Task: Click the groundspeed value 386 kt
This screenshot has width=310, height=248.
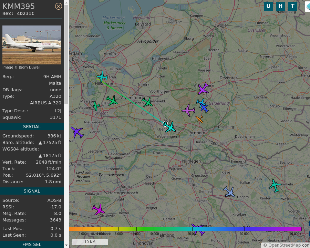Action: coord(54,136)
